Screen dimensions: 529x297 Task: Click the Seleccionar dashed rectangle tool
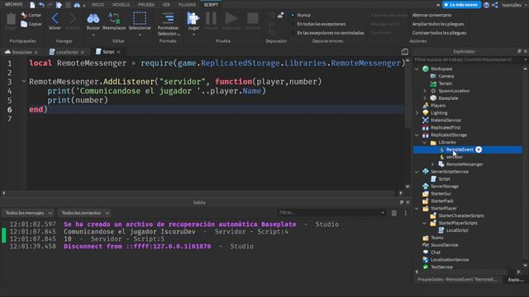140,18
